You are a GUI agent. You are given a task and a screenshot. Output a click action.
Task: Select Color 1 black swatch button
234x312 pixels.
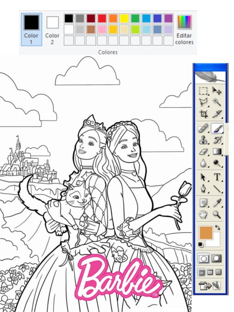click(x=31, y=30)
